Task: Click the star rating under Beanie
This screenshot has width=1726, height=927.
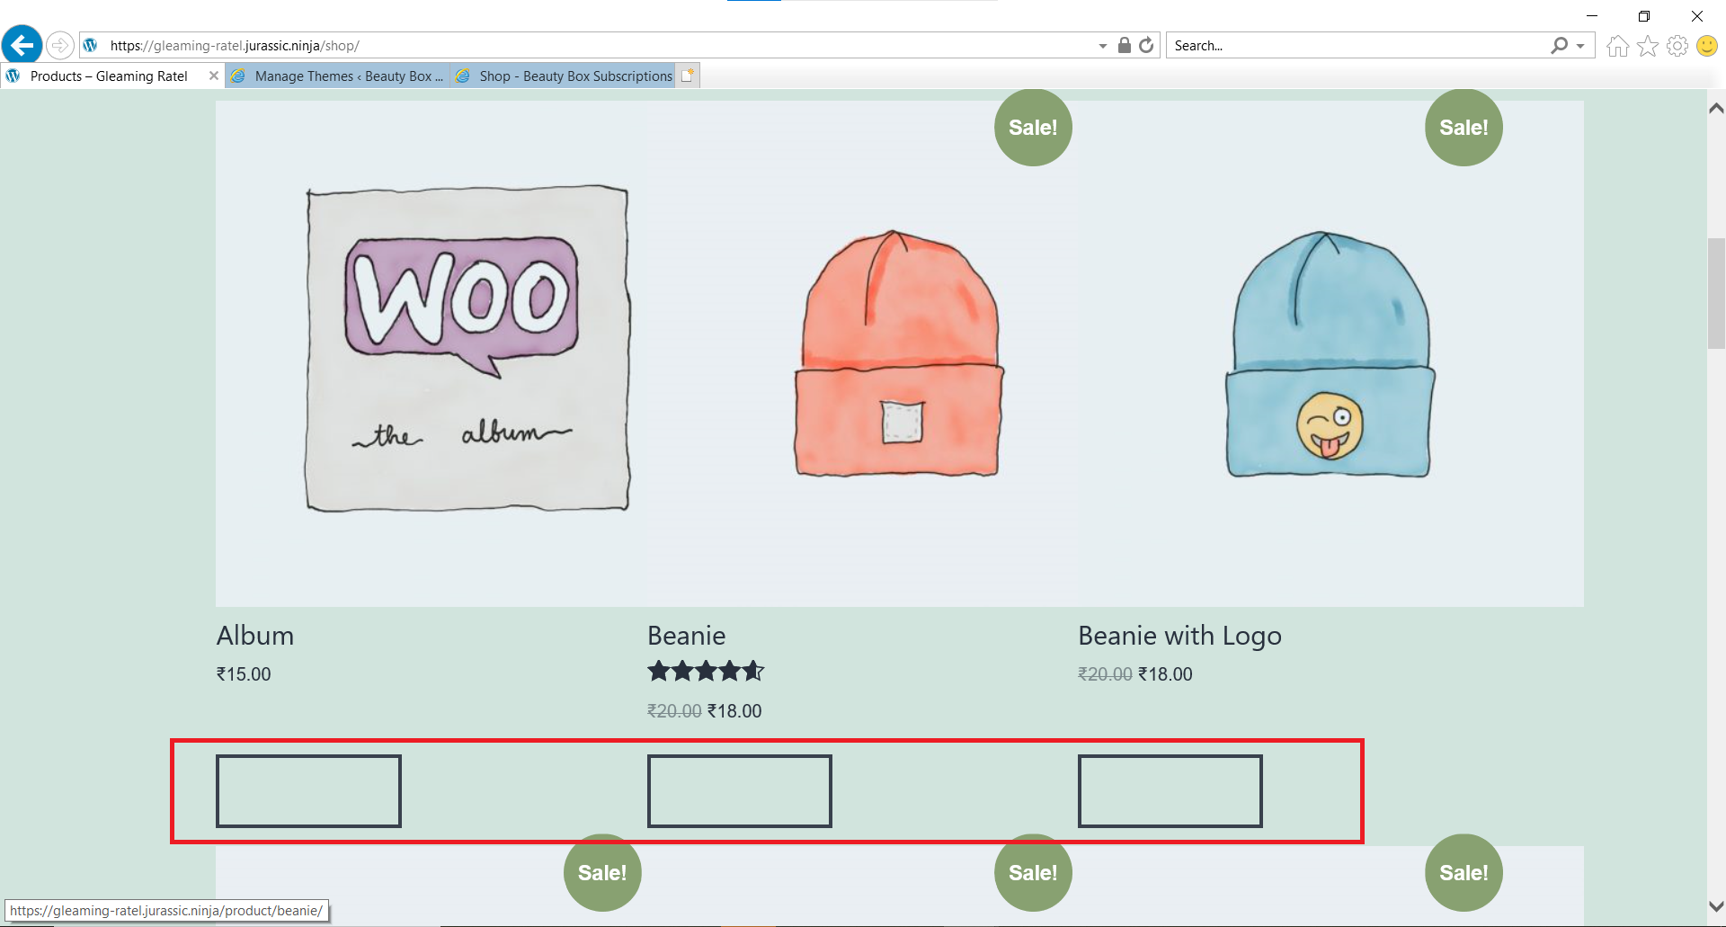Action: (x=706, y=671)
